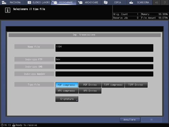Click the empty Indirizzo SMB field
Image resolution: width=169 pixels, height=127 pixels.
[104, 67]
